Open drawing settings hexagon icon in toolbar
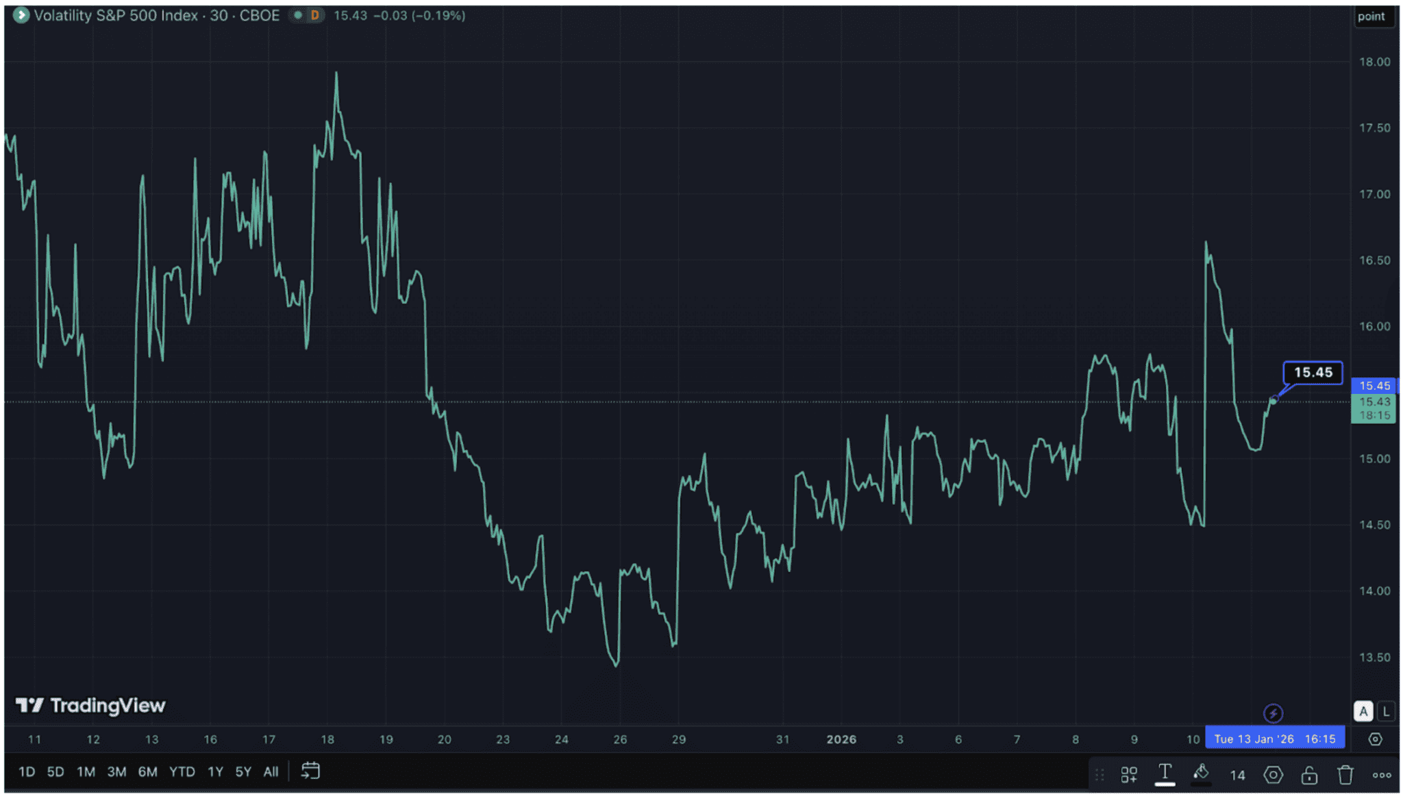Screen dimensions: 1403x794 pyautogui.click(x=1273, y=775)
